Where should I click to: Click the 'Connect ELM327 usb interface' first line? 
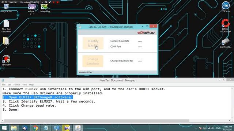click(84, 89)
